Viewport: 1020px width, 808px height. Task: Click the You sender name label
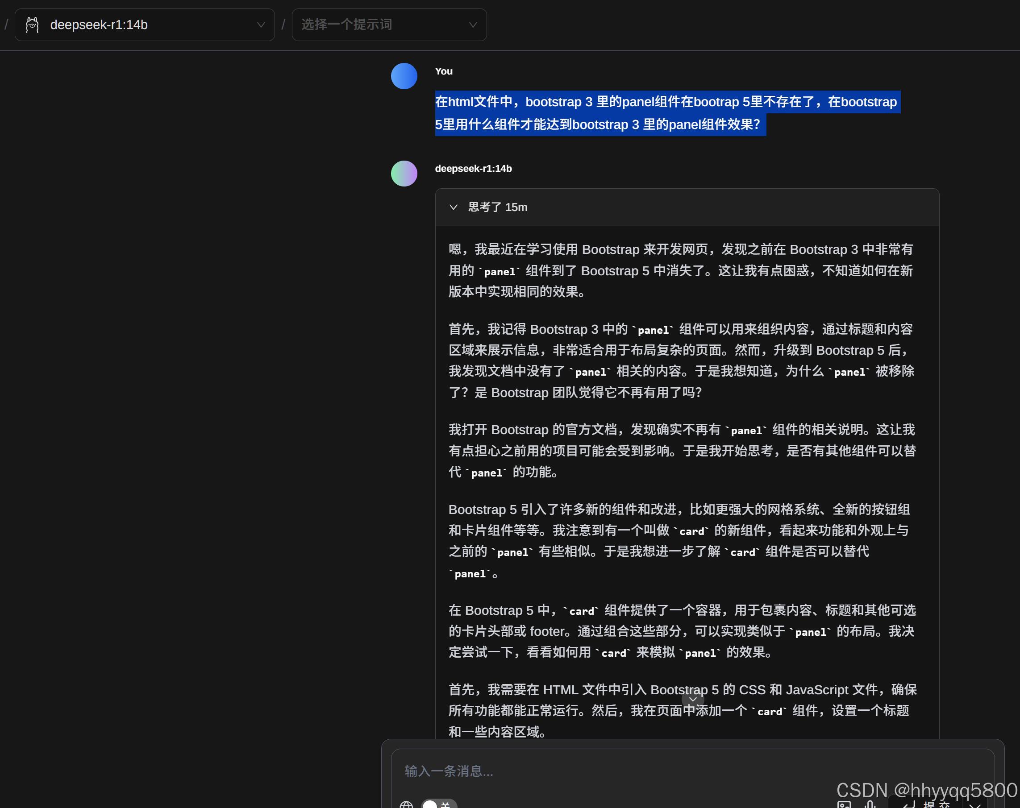click(443, 71)
